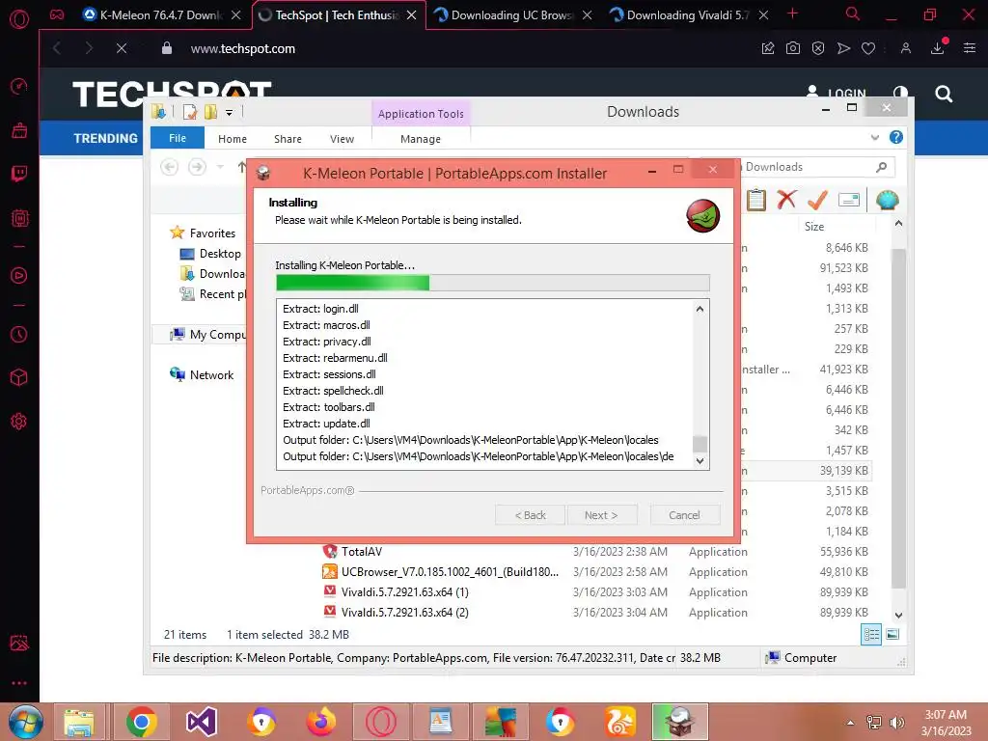Switch Explorer to details view toggle
This screenshot has width=988, height=741.
click(871, 635)
